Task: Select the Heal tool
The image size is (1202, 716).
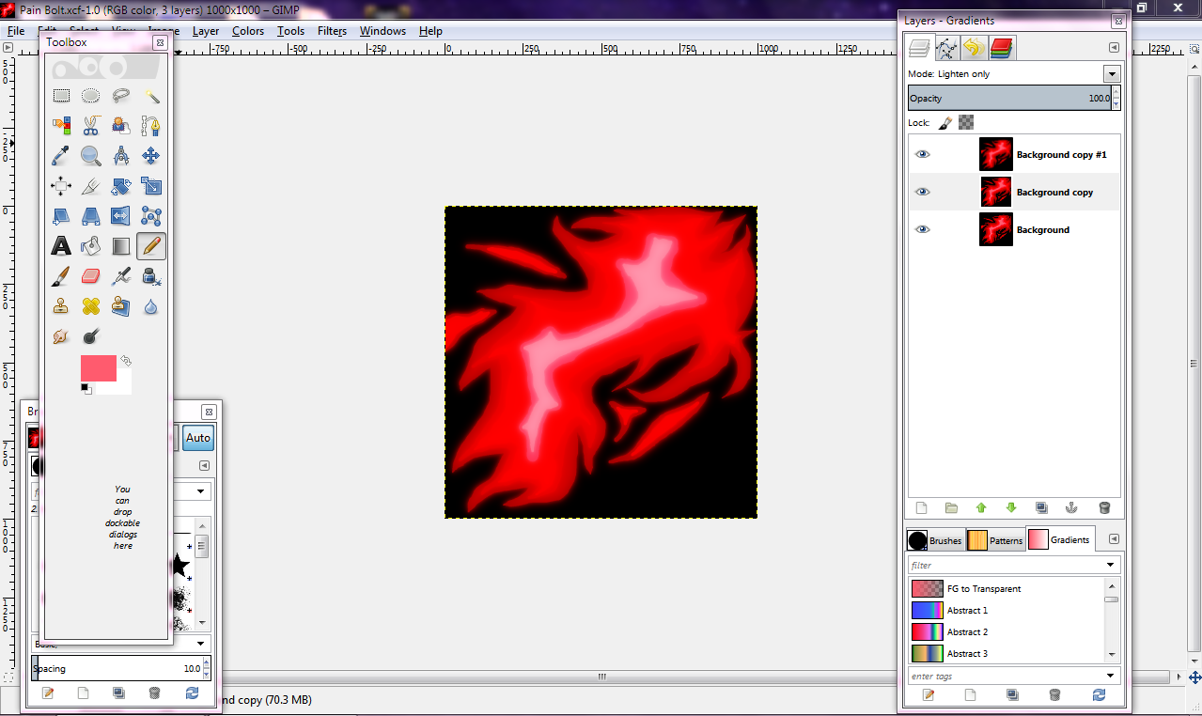Action: 91,306
